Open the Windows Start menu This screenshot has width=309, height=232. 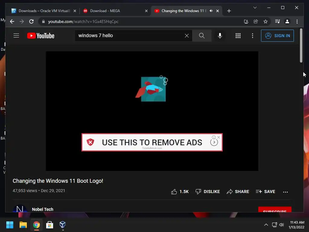(10, 225)
